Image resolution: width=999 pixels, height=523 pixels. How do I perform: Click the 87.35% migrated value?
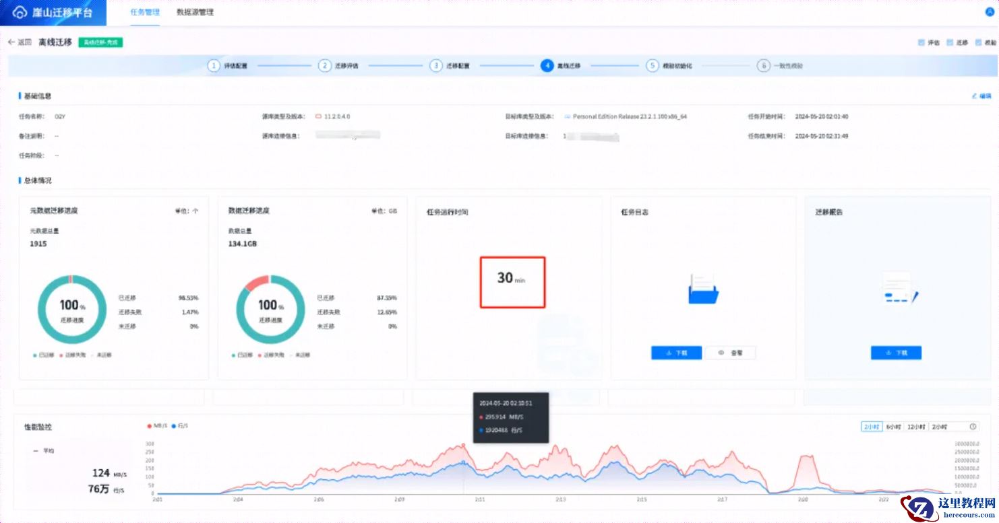click(x=387, y=298)
